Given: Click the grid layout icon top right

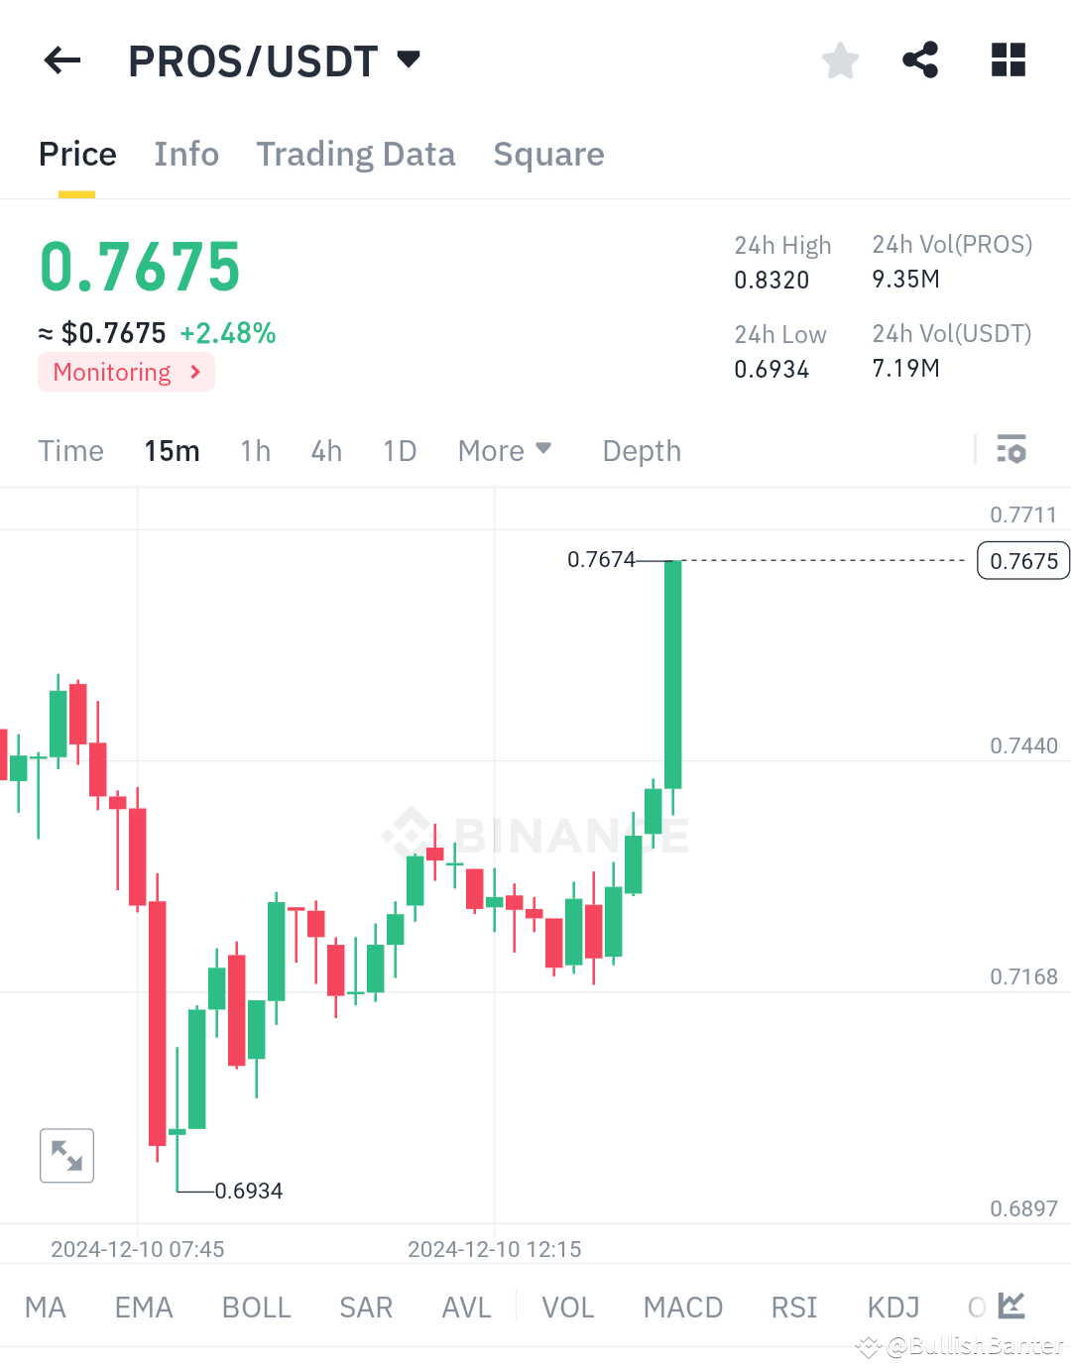Looking at the screenshot, I should [x=1008, y=60].
